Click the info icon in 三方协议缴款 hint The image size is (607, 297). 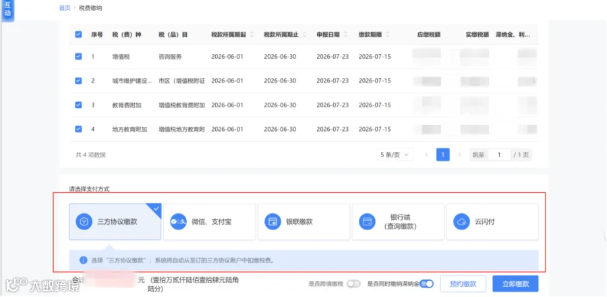click(83, 261)
